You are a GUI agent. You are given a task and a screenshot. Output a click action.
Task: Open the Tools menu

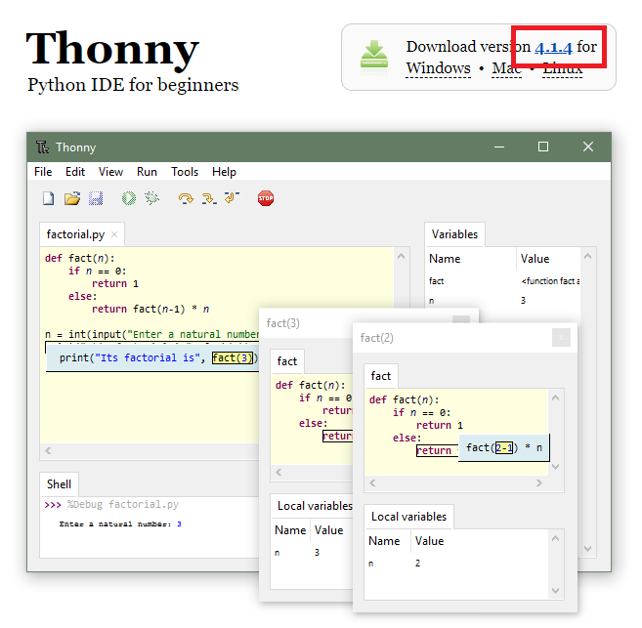pos(185,171)
